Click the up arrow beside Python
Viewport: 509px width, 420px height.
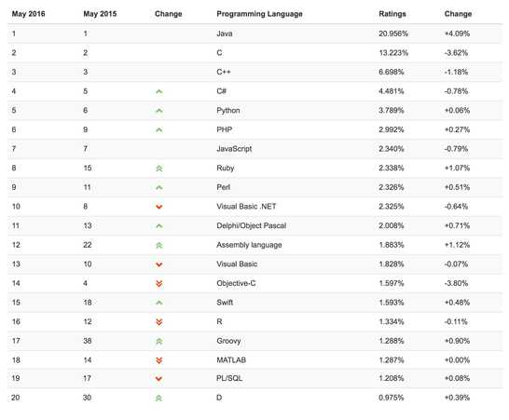point(159,111)
